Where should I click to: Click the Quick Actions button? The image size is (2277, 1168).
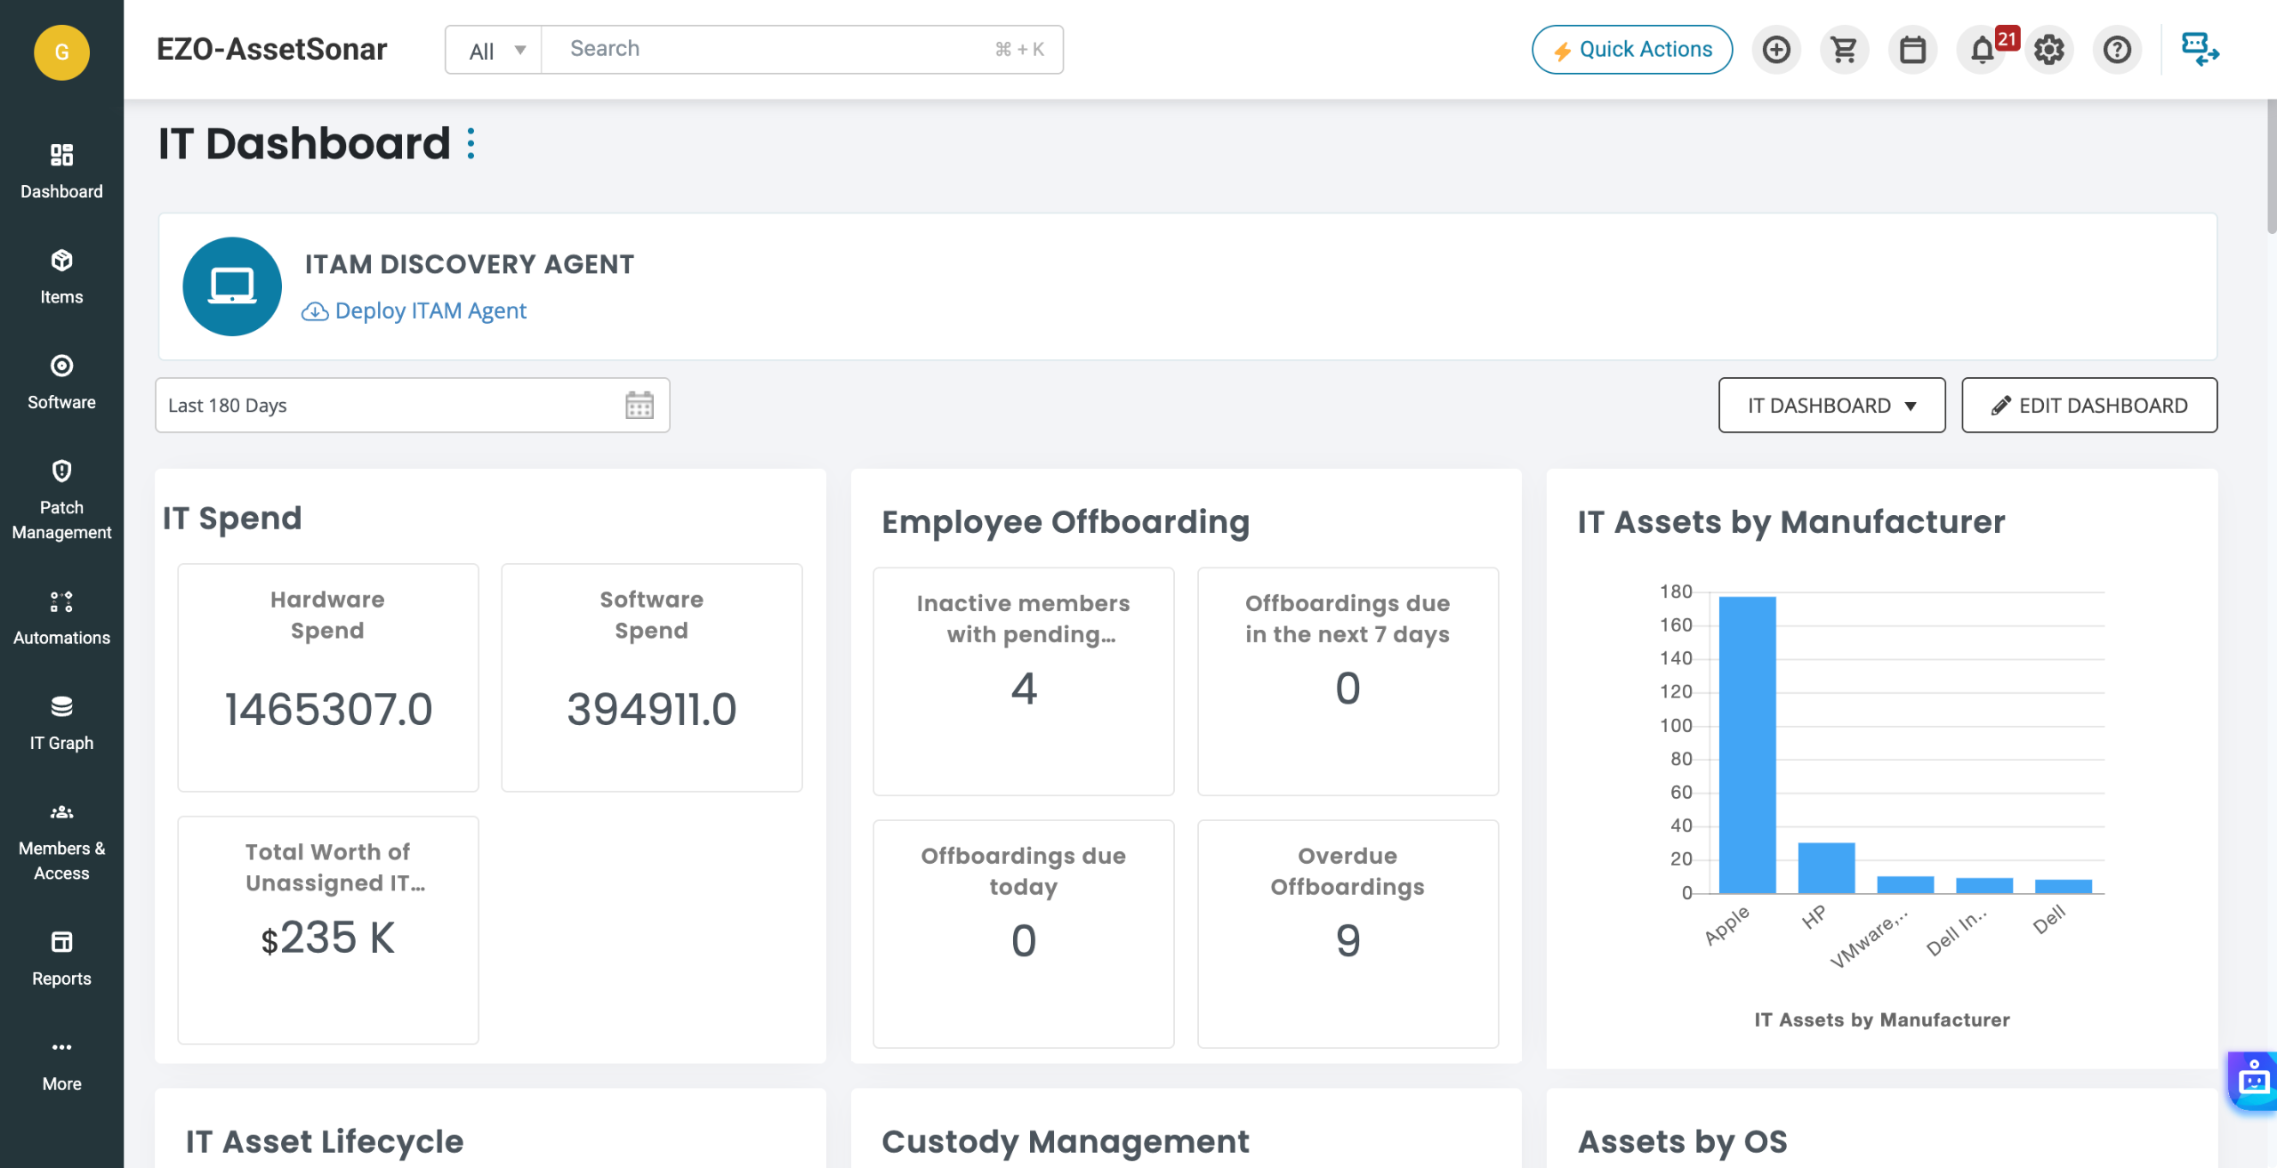(x=1632, y=50)
